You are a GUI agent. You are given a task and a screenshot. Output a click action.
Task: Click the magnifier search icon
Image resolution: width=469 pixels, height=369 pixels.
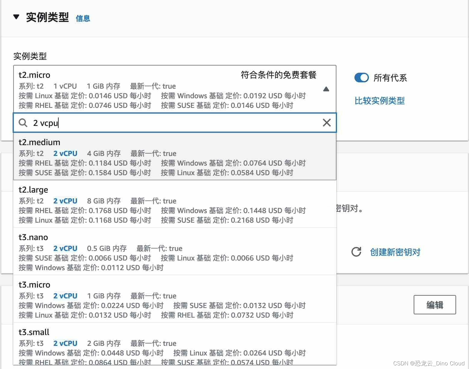pyautogui.click(x=23, y=123)
